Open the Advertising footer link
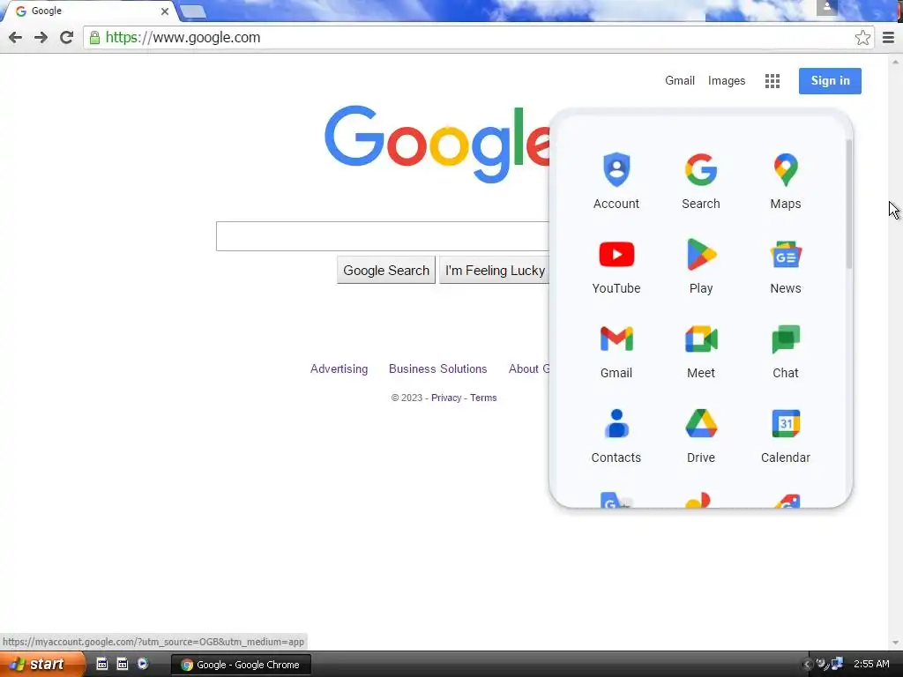 pyautogui.click(x=339, y=368)
